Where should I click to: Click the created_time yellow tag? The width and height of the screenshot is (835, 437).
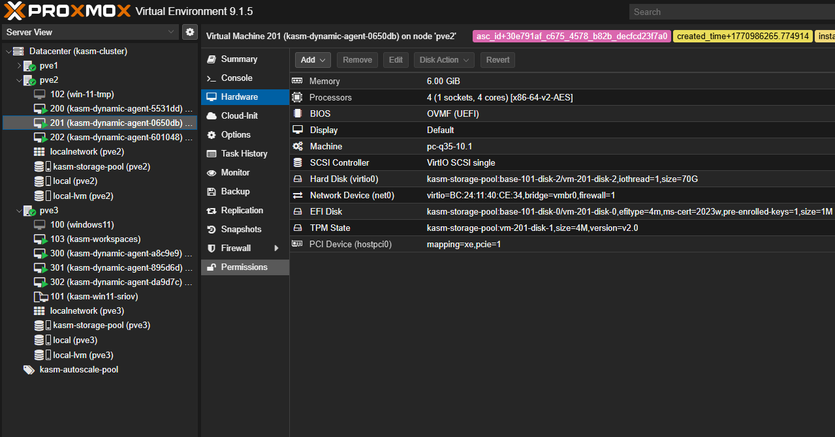pos(743,37)
